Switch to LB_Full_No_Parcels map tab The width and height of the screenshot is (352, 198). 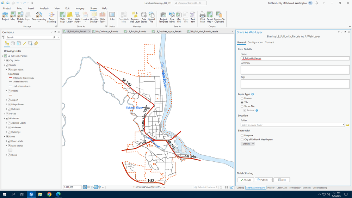point(136,31)
